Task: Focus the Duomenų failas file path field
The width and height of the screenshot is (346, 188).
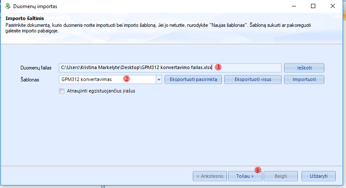Action: point(137,68)
